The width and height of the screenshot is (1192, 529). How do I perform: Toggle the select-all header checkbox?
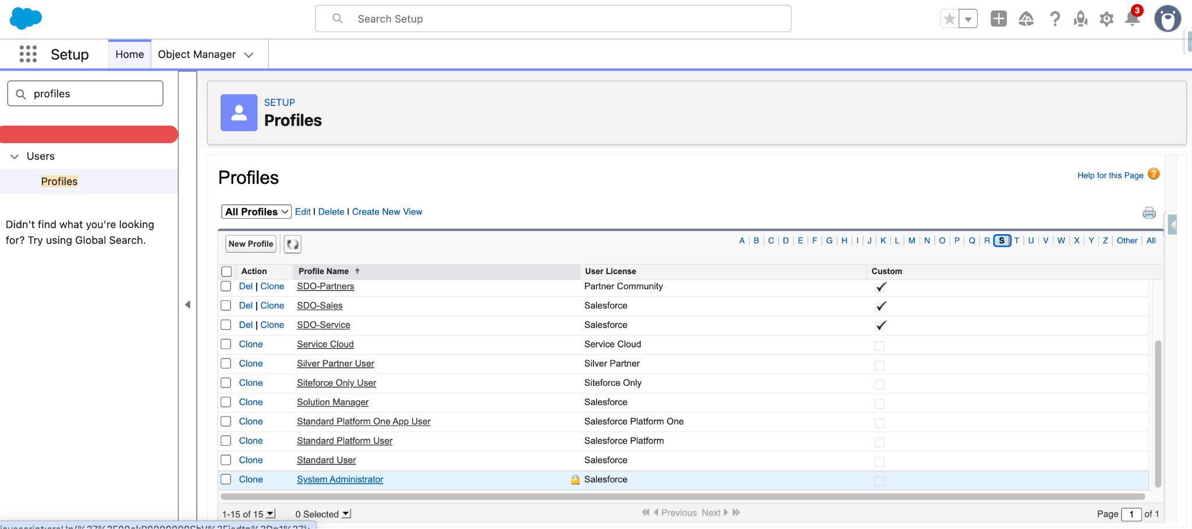[227, 271]
